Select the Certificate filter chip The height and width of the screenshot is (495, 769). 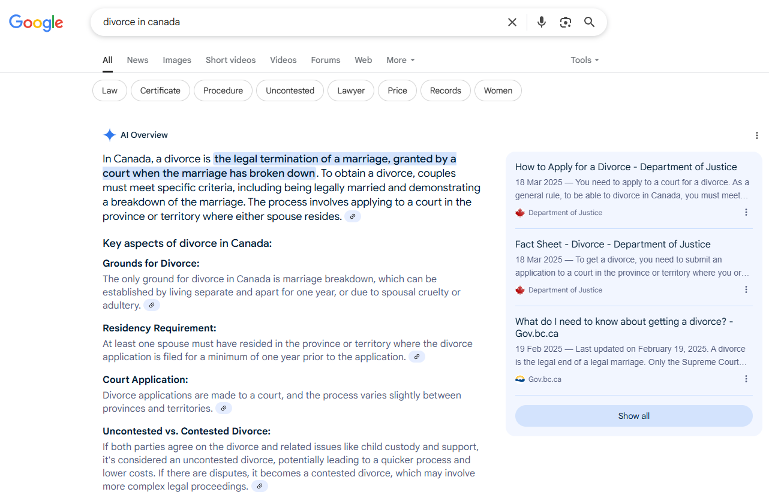point(160,90)
